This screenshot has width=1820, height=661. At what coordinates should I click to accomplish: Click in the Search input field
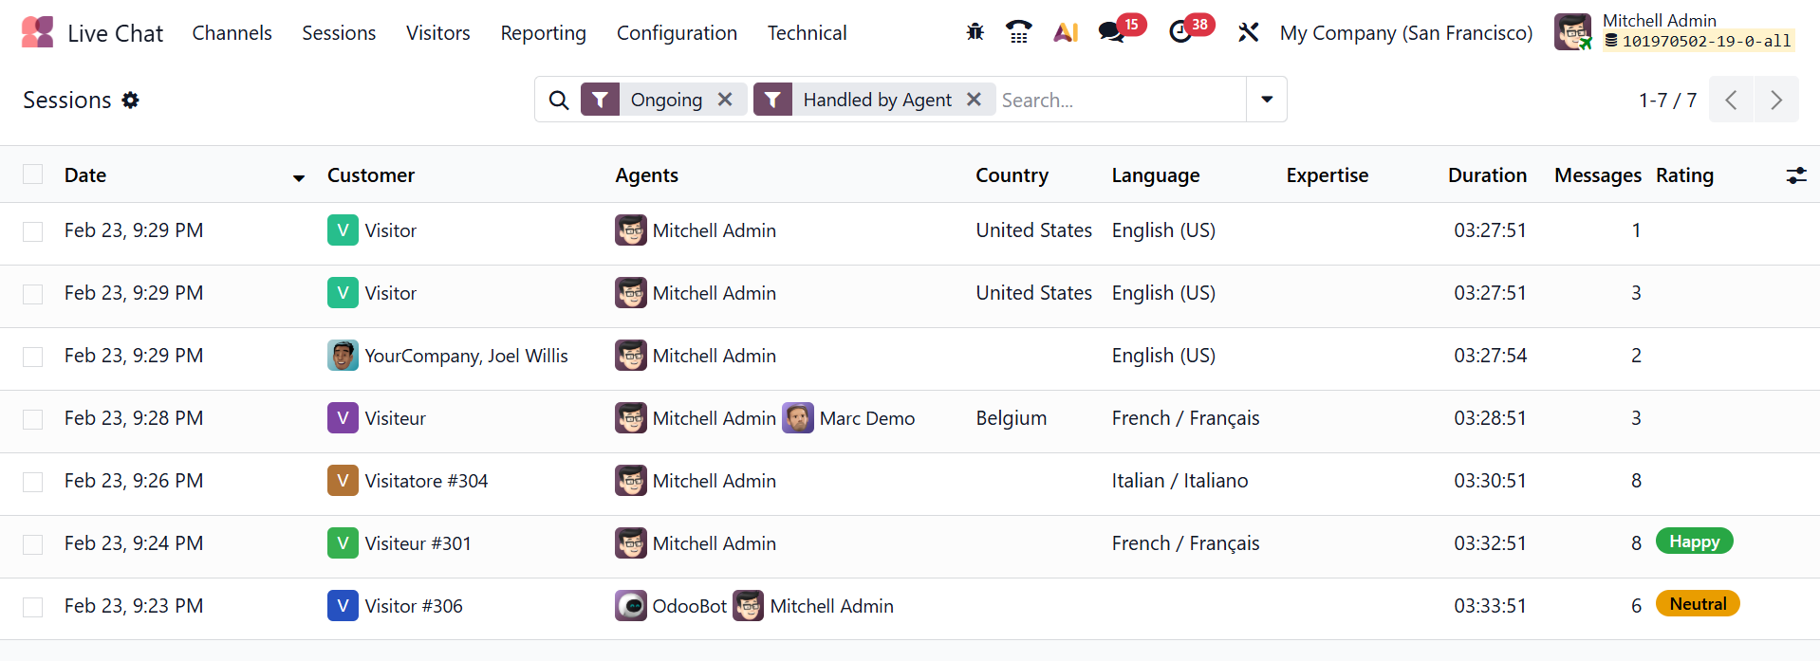pyautogui.click(x=1120, y=100)
